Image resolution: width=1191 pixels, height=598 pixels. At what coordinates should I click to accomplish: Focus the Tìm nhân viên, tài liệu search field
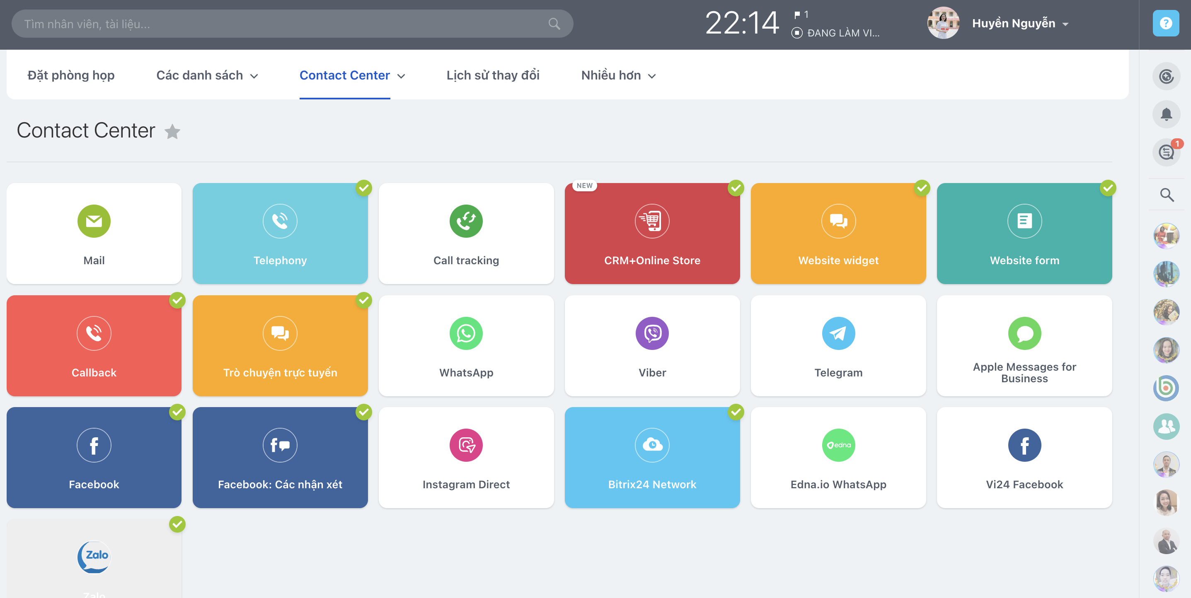(x=292, y=24)
